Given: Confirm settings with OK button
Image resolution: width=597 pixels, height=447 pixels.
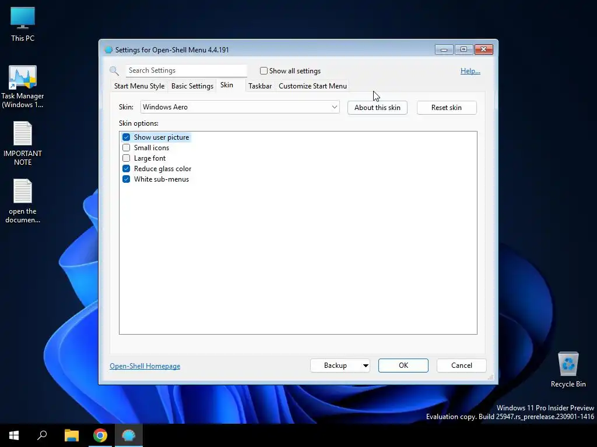Looking at the screenshot, I should coord(403,366).
